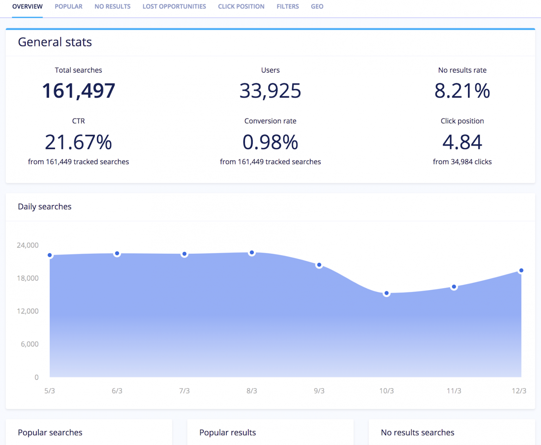Click the 8/3 peak data point

[251, 253]
